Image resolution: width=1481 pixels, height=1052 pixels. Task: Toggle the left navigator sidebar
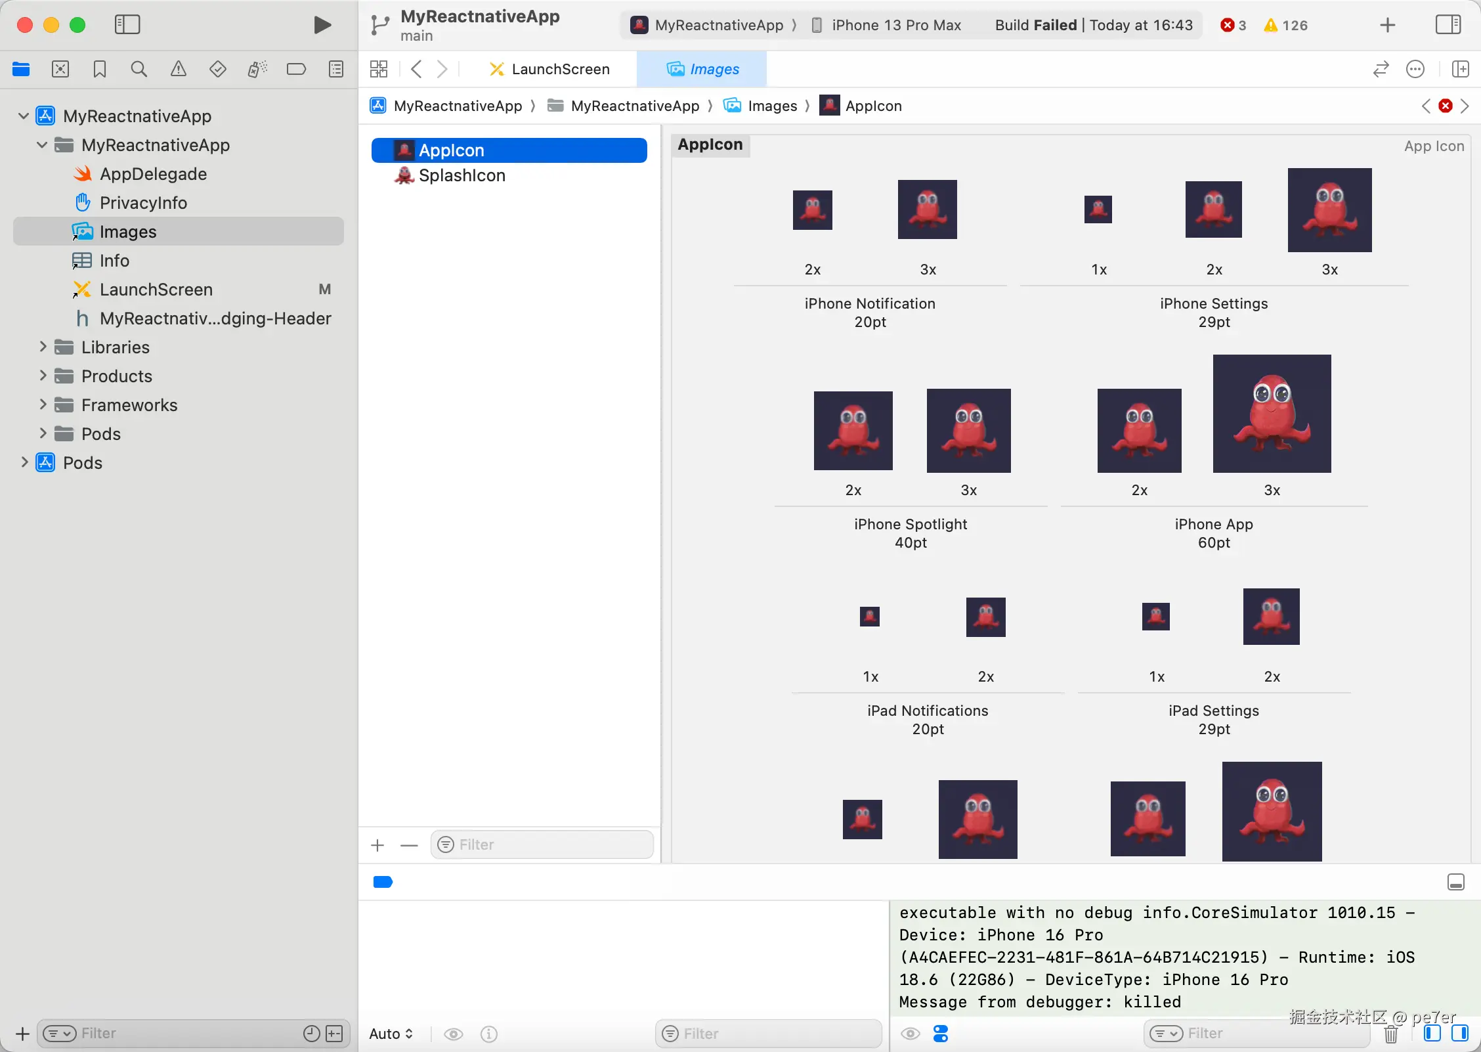[127, 25]
